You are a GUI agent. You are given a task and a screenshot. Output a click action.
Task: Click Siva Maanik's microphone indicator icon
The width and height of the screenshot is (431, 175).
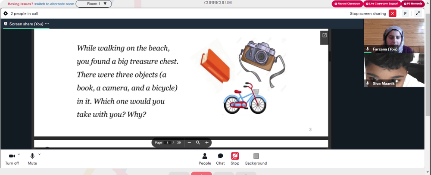point(368,83)
